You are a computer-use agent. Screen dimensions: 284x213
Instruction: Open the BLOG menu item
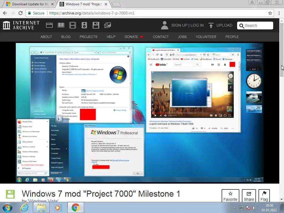coord(66,37)
